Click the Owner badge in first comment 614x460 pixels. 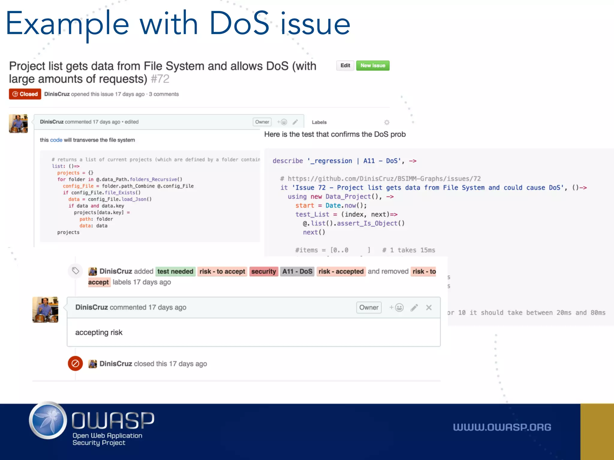(262, 122)
